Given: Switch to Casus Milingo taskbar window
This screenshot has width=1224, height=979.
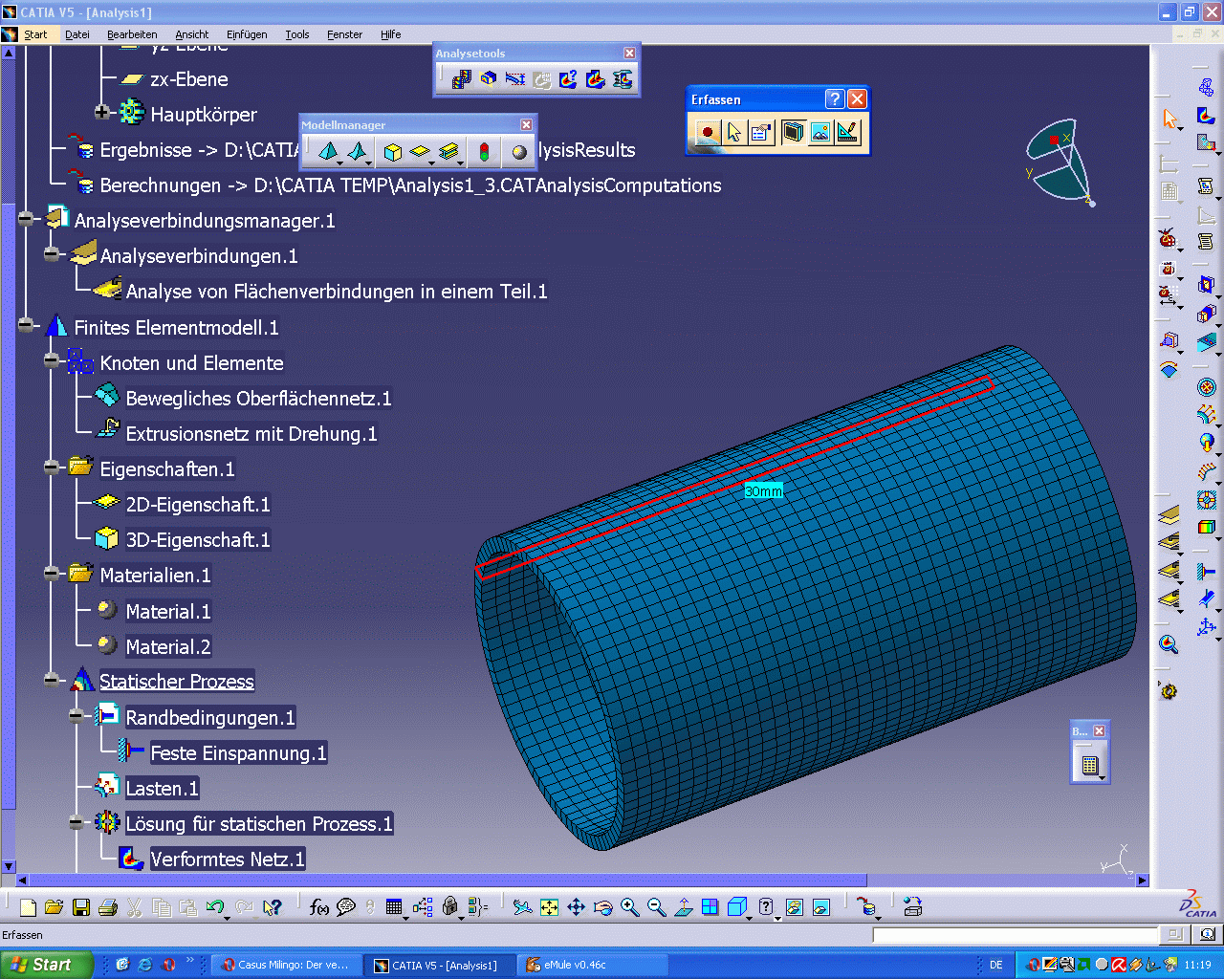Looking at the screenshot, I should tap(287, 965).
